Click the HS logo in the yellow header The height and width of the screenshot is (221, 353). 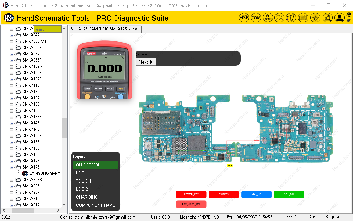[9, 18]
